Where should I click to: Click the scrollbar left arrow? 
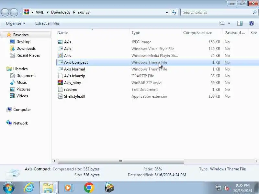[x=54, y=161]
